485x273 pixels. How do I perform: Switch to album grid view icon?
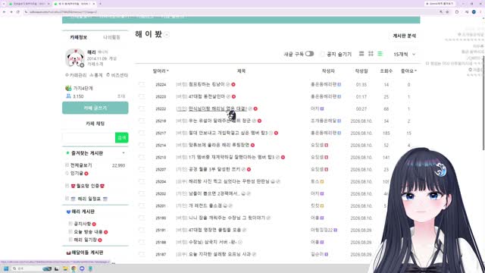[x=371, y=54]
